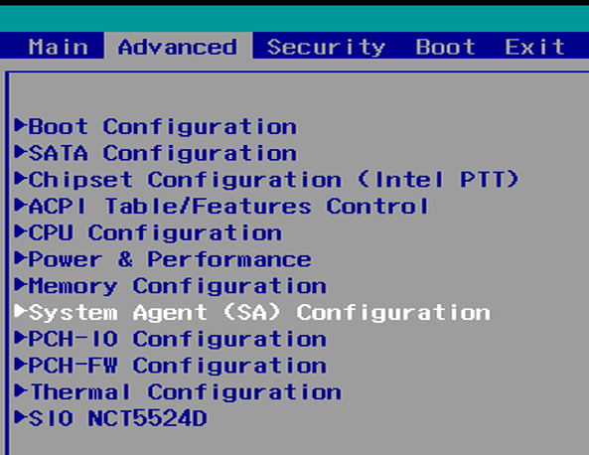
Task: Click arrow beside Boot Configuration
Action: [x=20, y=125]
